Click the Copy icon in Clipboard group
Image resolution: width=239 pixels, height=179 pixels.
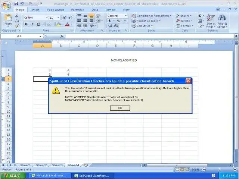point(16,21)
